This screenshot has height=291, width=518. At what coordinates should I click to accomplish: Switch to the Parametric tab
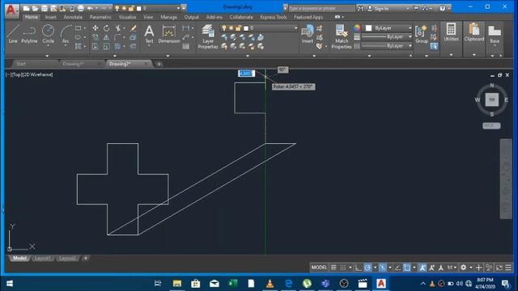[x=100, y=17]
